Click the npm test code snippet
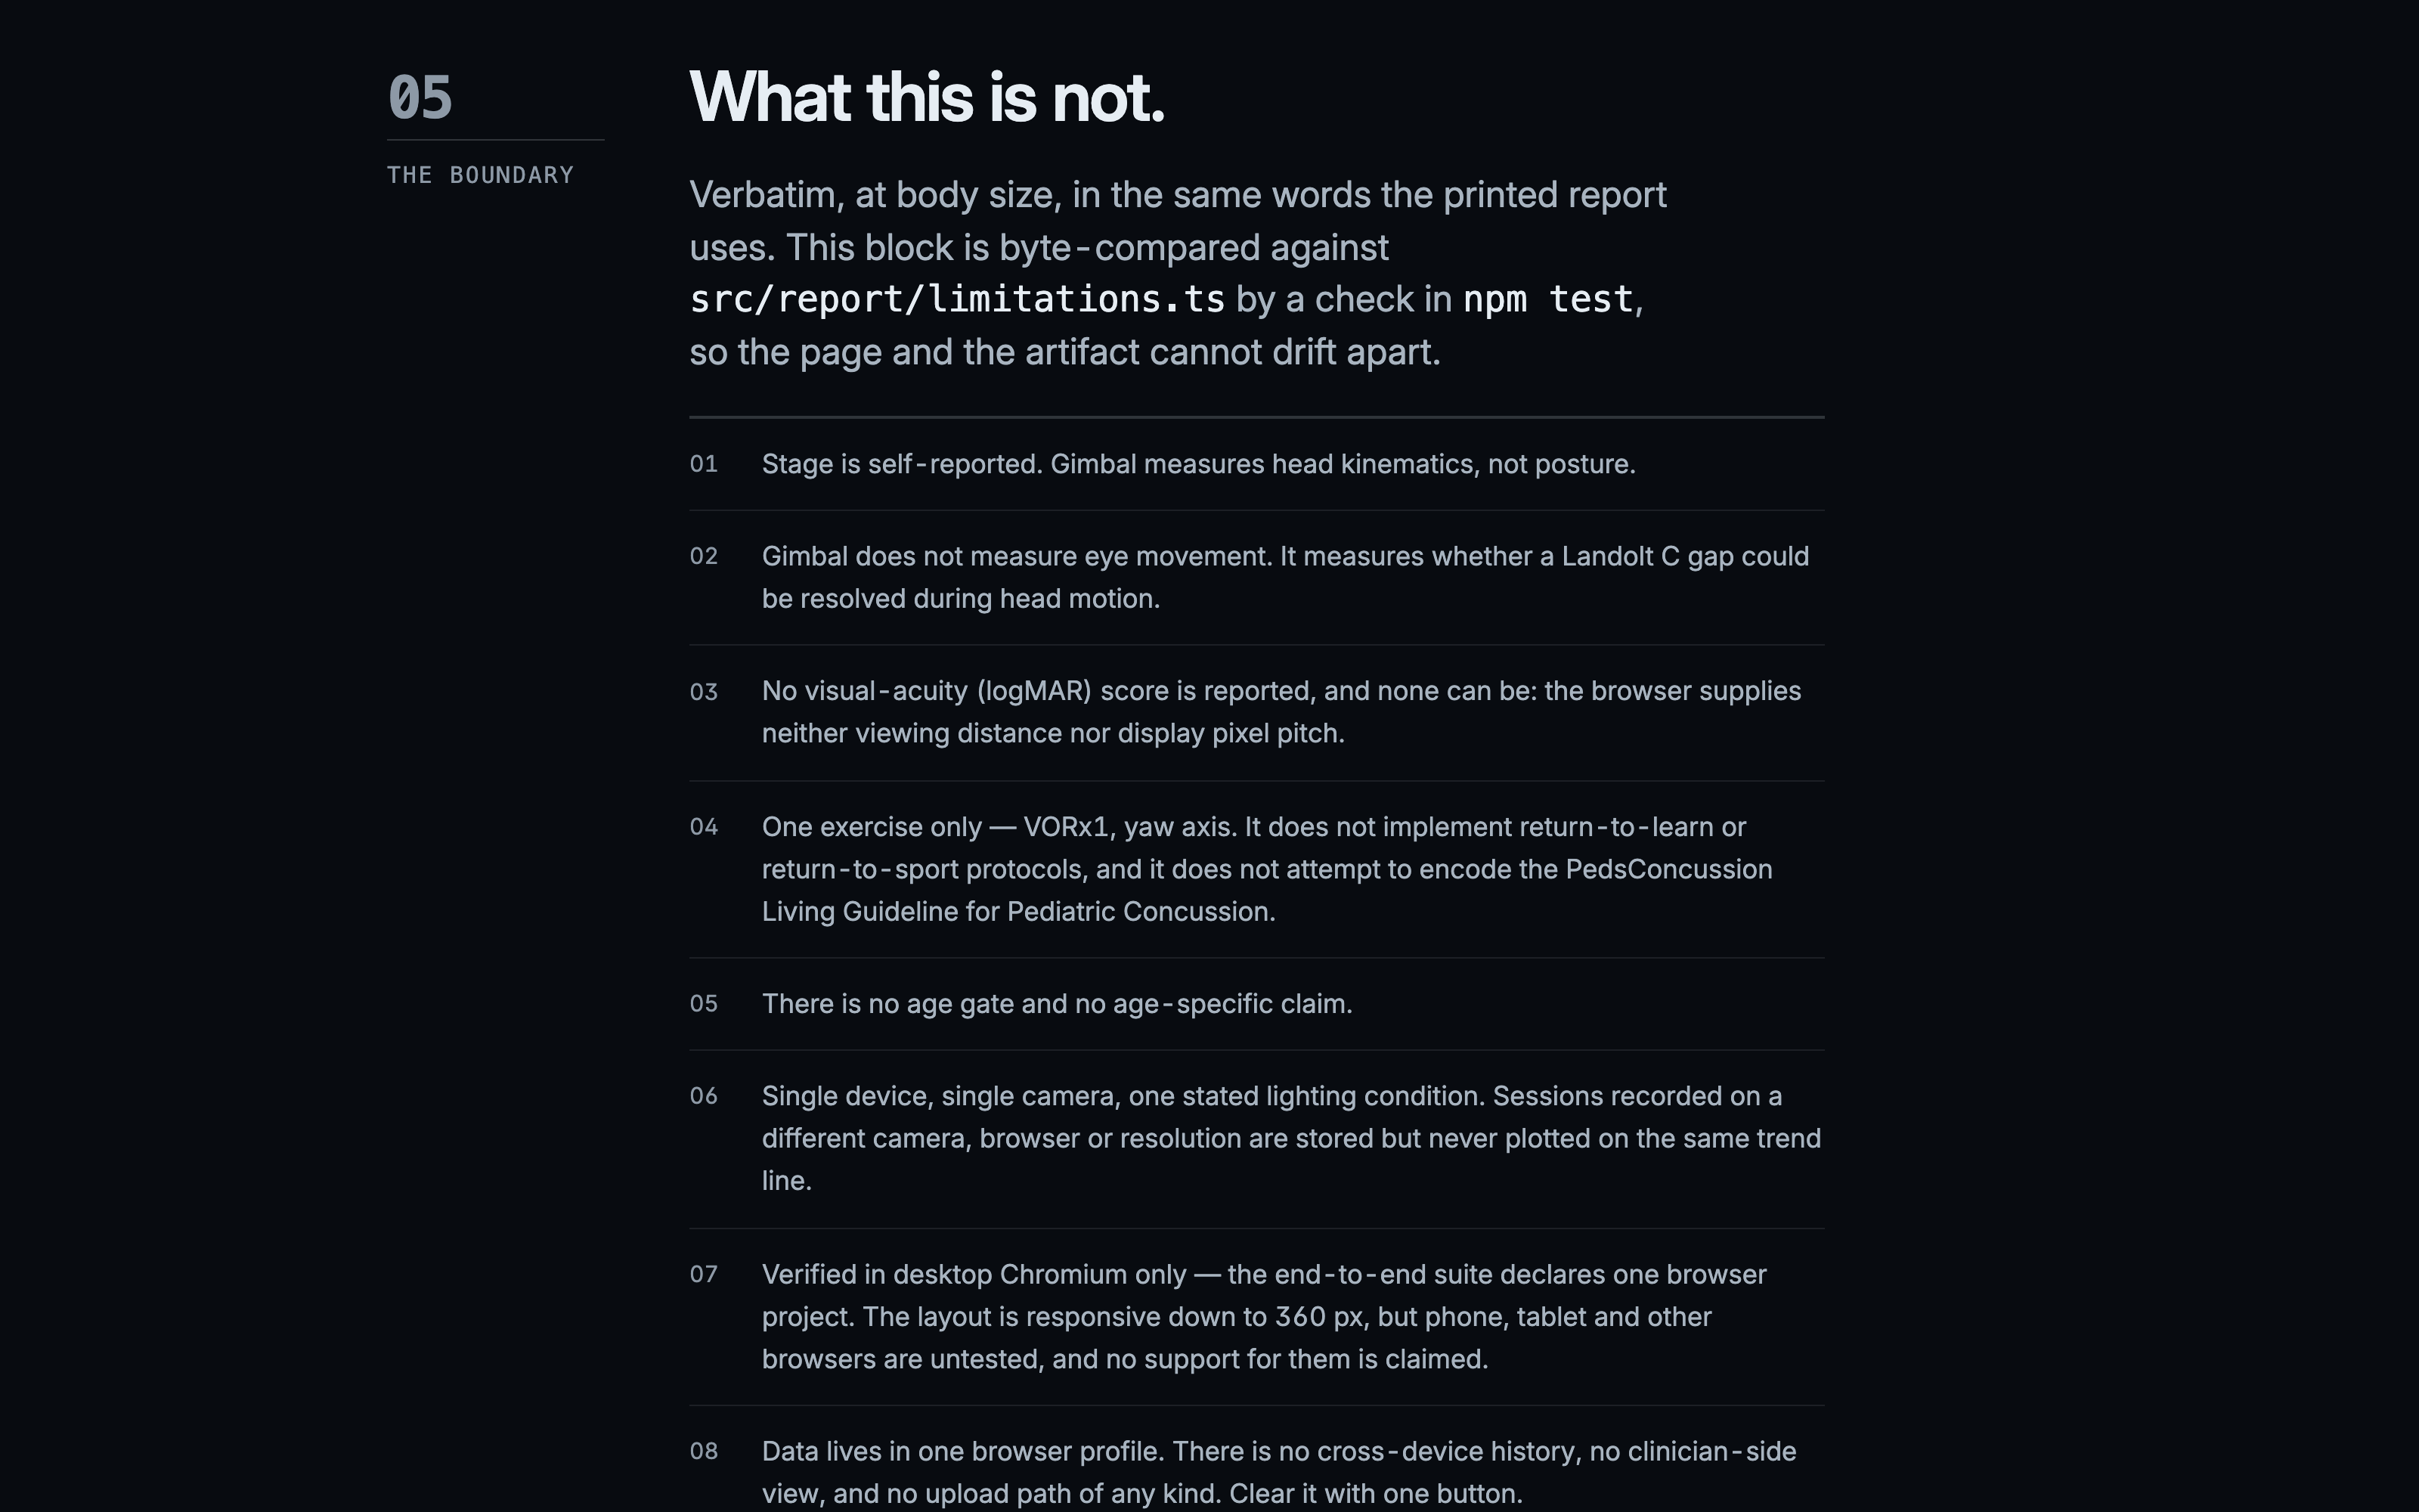Screen dimensions: 2419x1512 [x=1547, y=299]
